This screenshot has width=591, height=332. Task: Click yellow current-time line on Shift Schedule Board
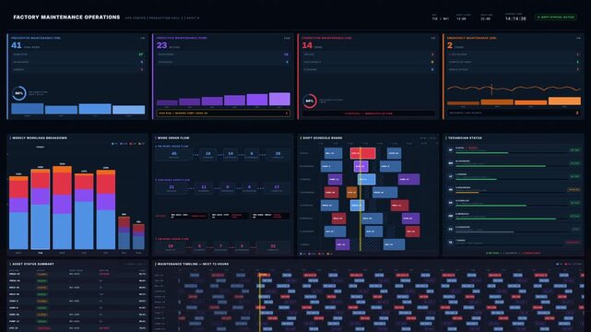(361, 198)
